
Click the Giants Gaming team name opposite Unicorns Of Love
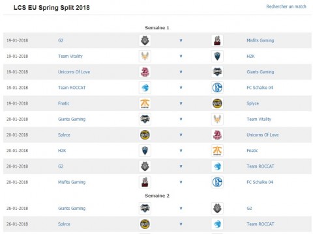pos(260,72)
